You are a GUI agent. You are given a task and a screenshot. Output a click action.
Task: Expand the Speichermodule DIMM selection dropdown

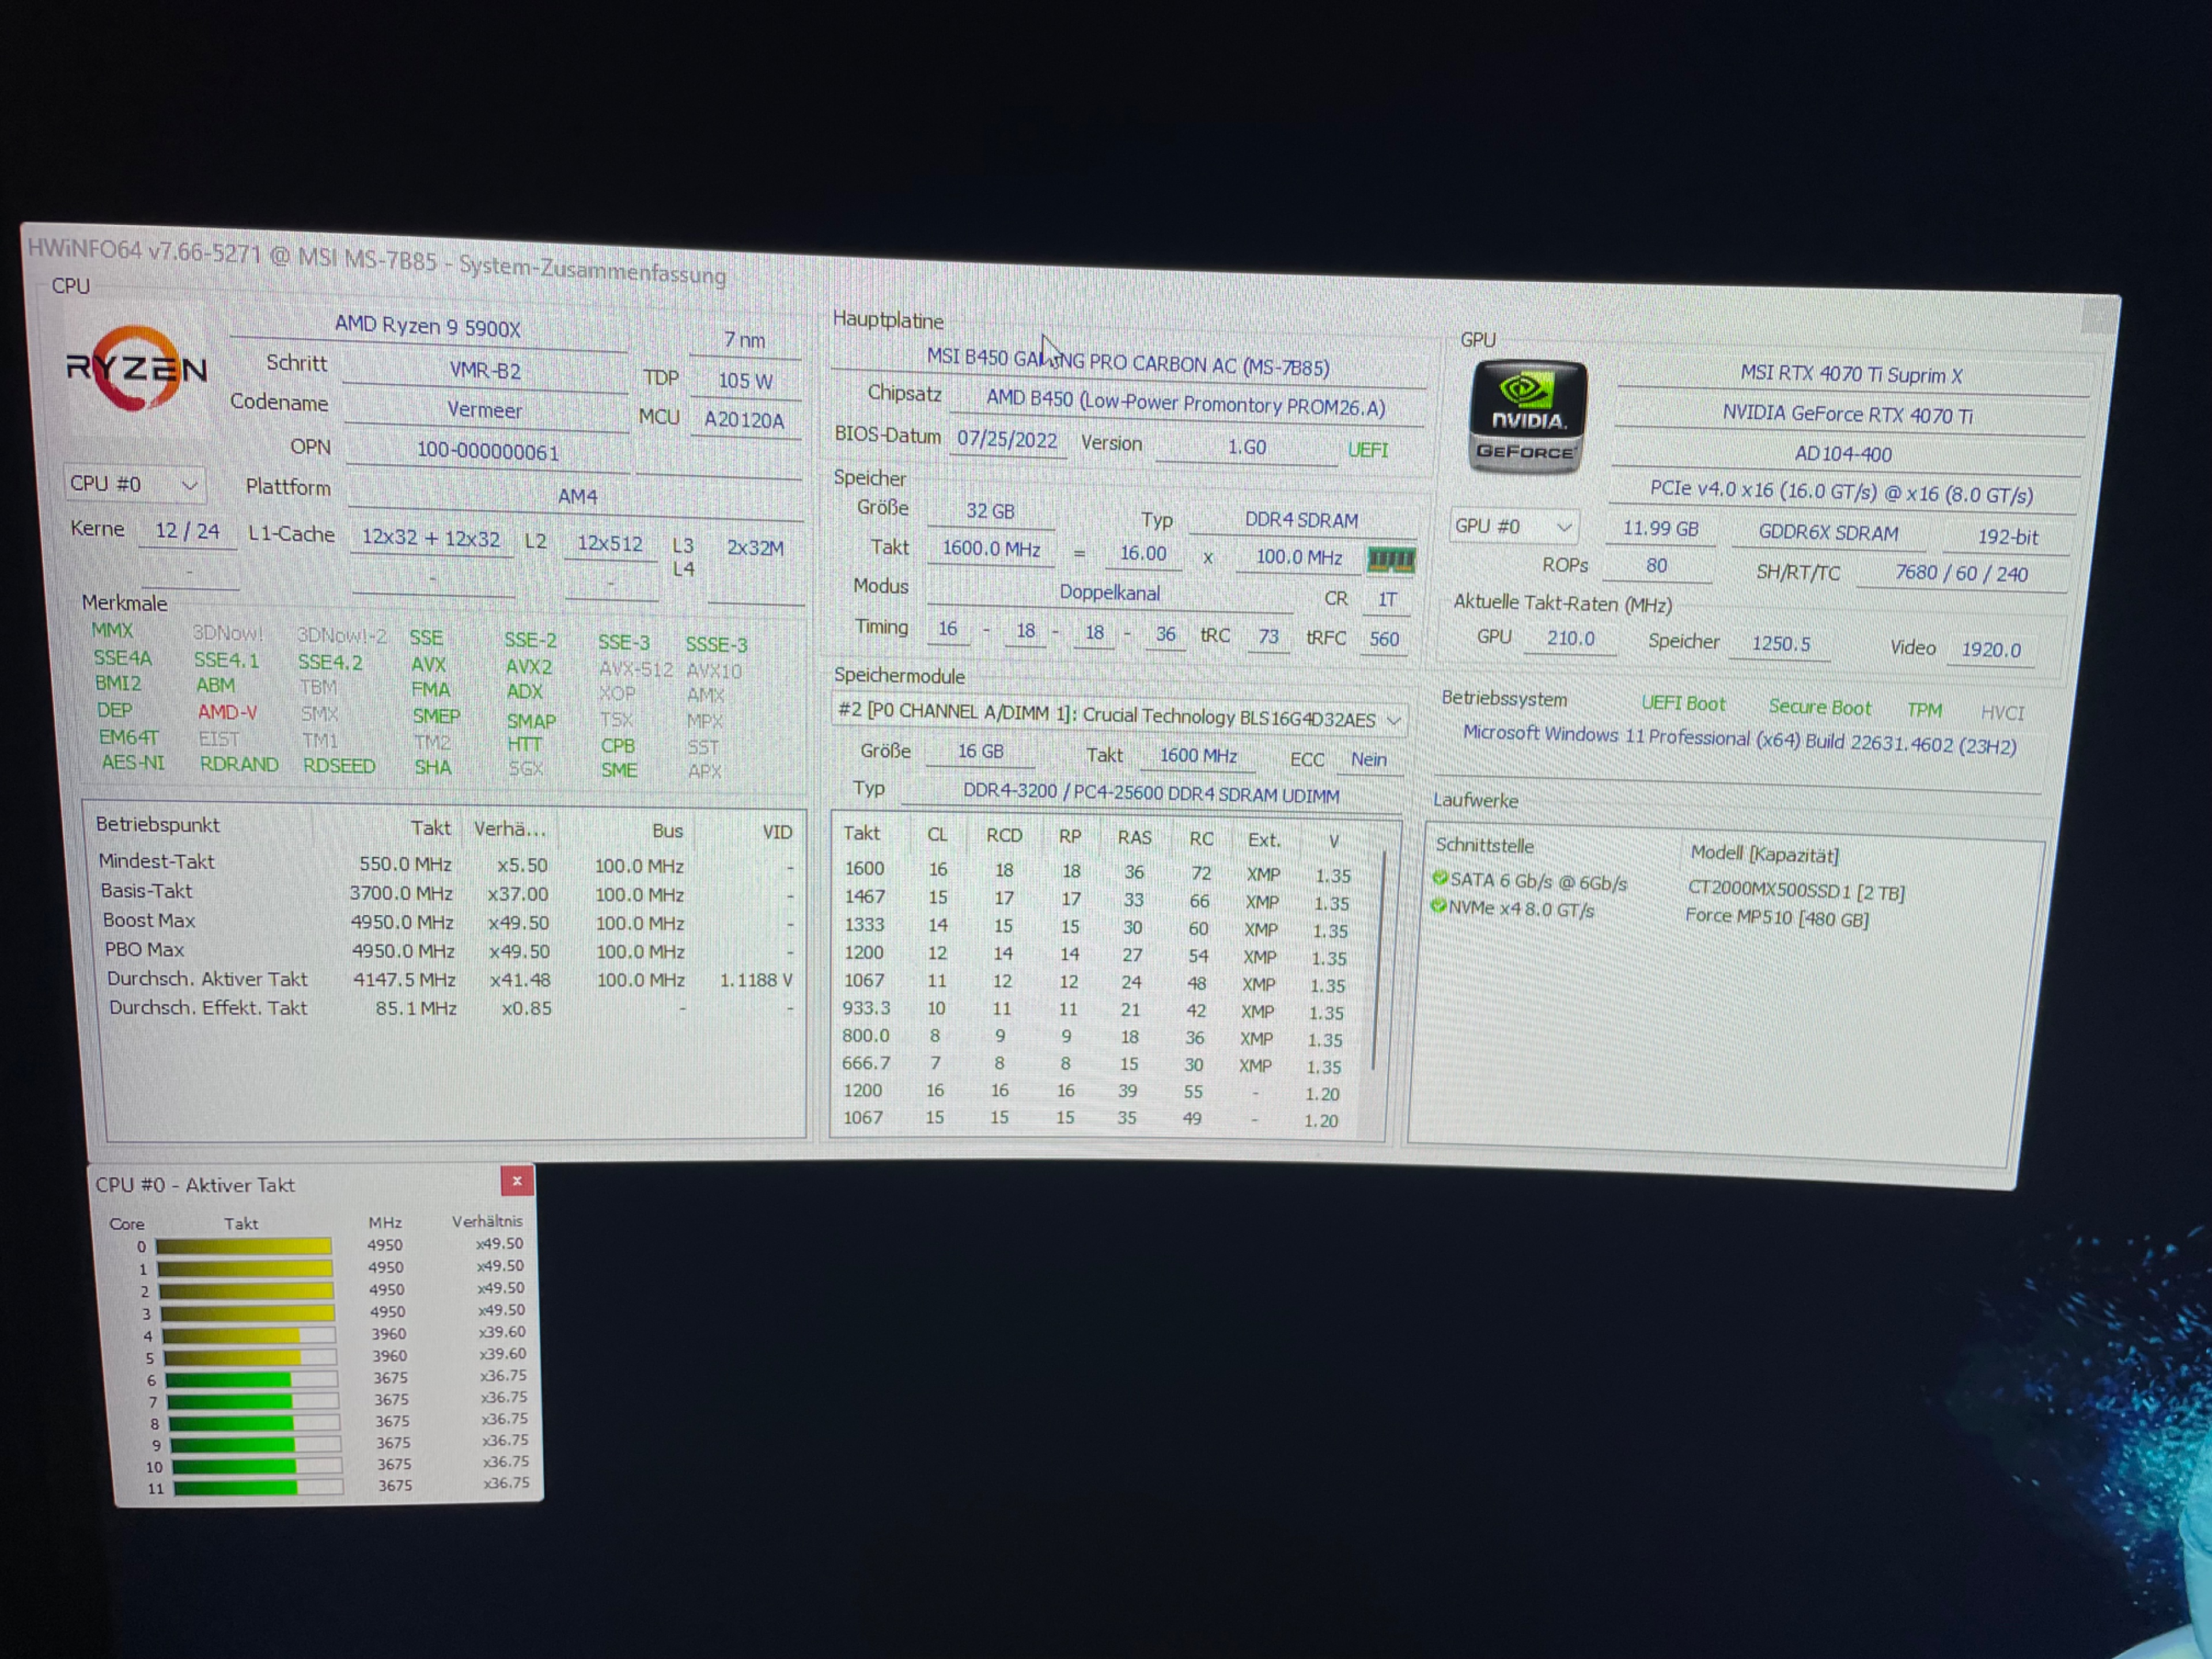point(1394,720)
